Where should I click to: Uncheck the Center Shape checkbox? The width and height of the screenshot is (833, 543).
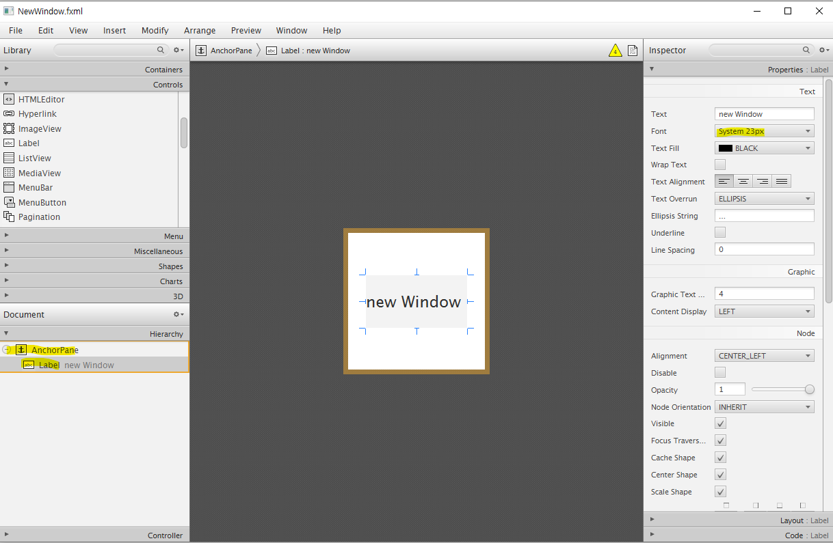(x=720, y=475)
